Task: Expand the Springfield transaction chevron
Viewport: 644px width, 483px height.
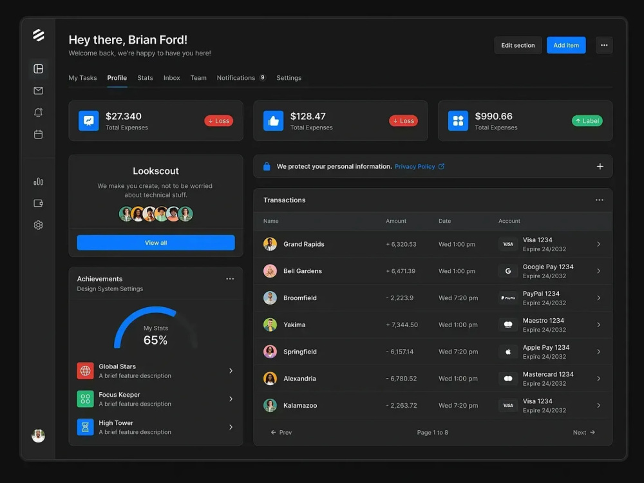Action: (x=598, y=352)
